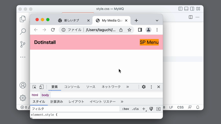The height and width of the screenshot is (124, 221).
Task: Close the My Media Queries tab
Action: tap(126, 21)
